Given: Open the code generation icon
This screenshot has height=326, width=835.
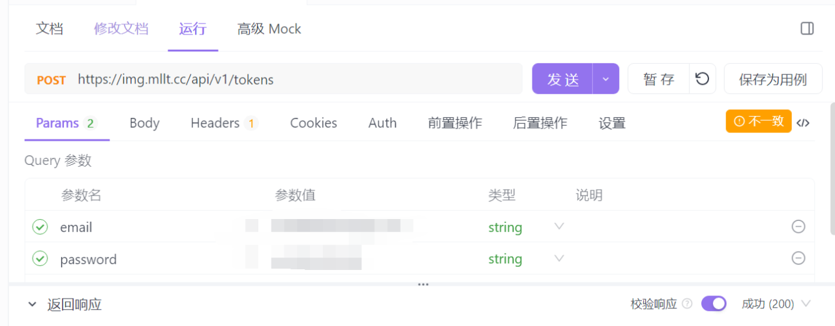Looking at the screenshot, I should pyautogui.click(x=804, y=123).
